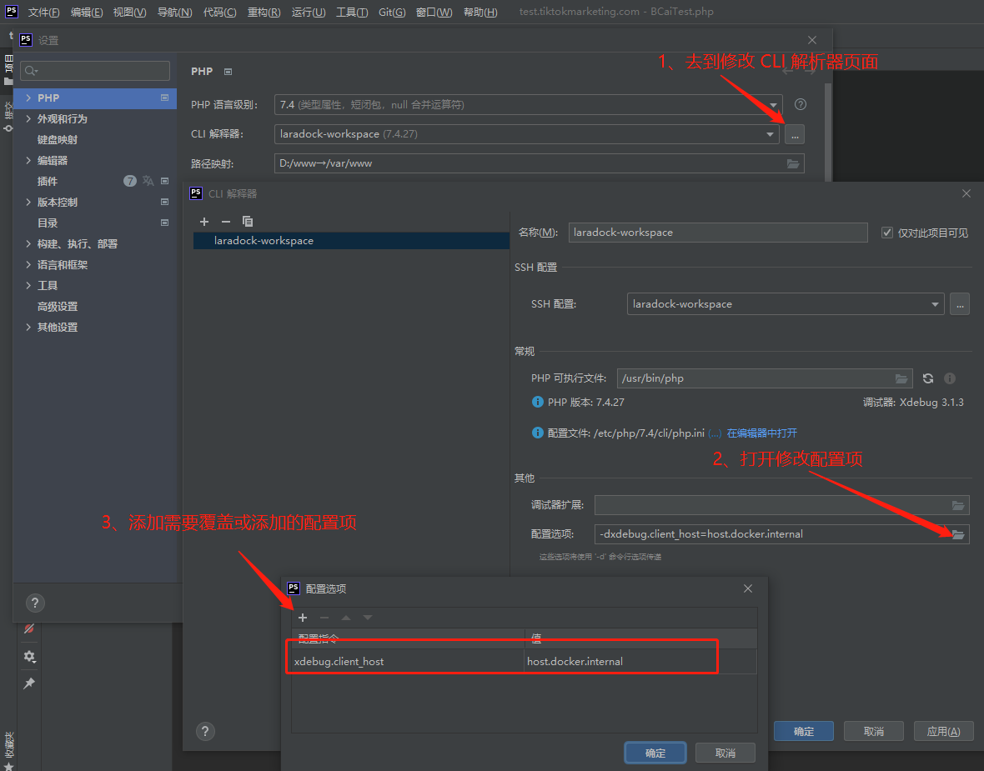
Task: Select laradock-workspace in interpreter list
Action: click(x=351, y=241)
